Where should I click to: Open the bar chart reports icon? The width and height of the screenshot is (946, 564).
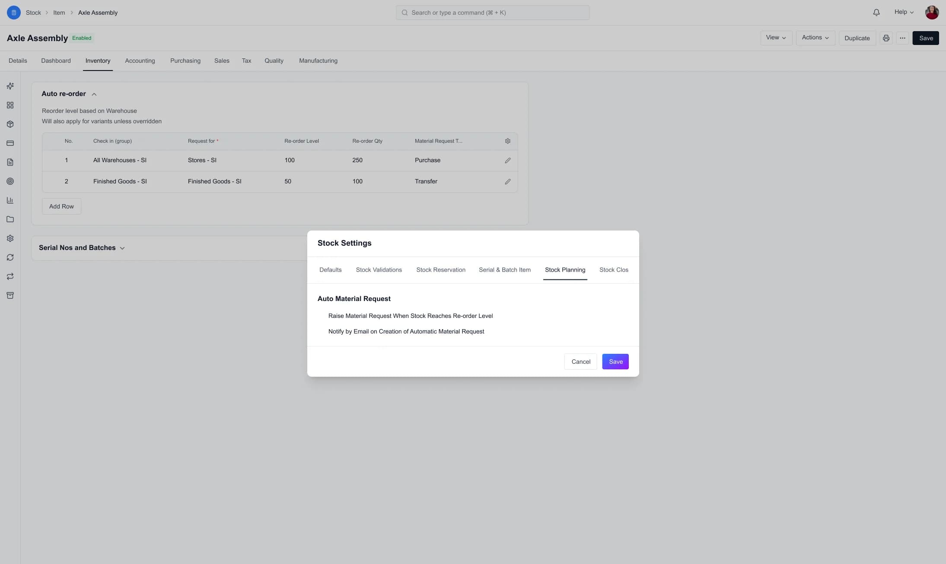(x=10, y=200)
